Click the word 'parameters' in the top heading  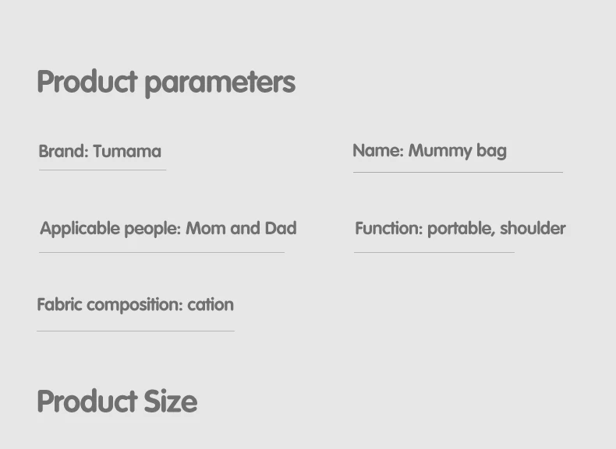coord(220,83)
